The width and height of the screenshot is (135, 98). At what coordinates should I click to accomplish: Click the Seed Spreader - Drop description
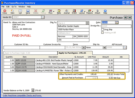tap(53, 67)
